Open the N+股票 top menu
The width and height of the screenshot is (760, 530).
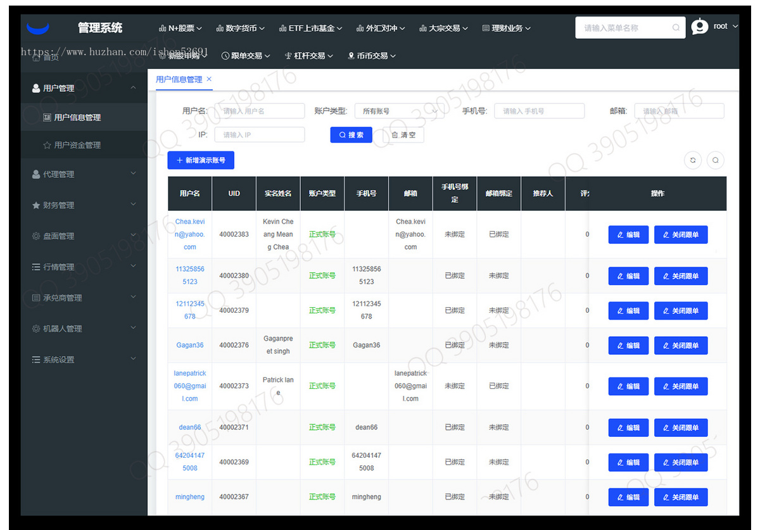coord(180,28)
